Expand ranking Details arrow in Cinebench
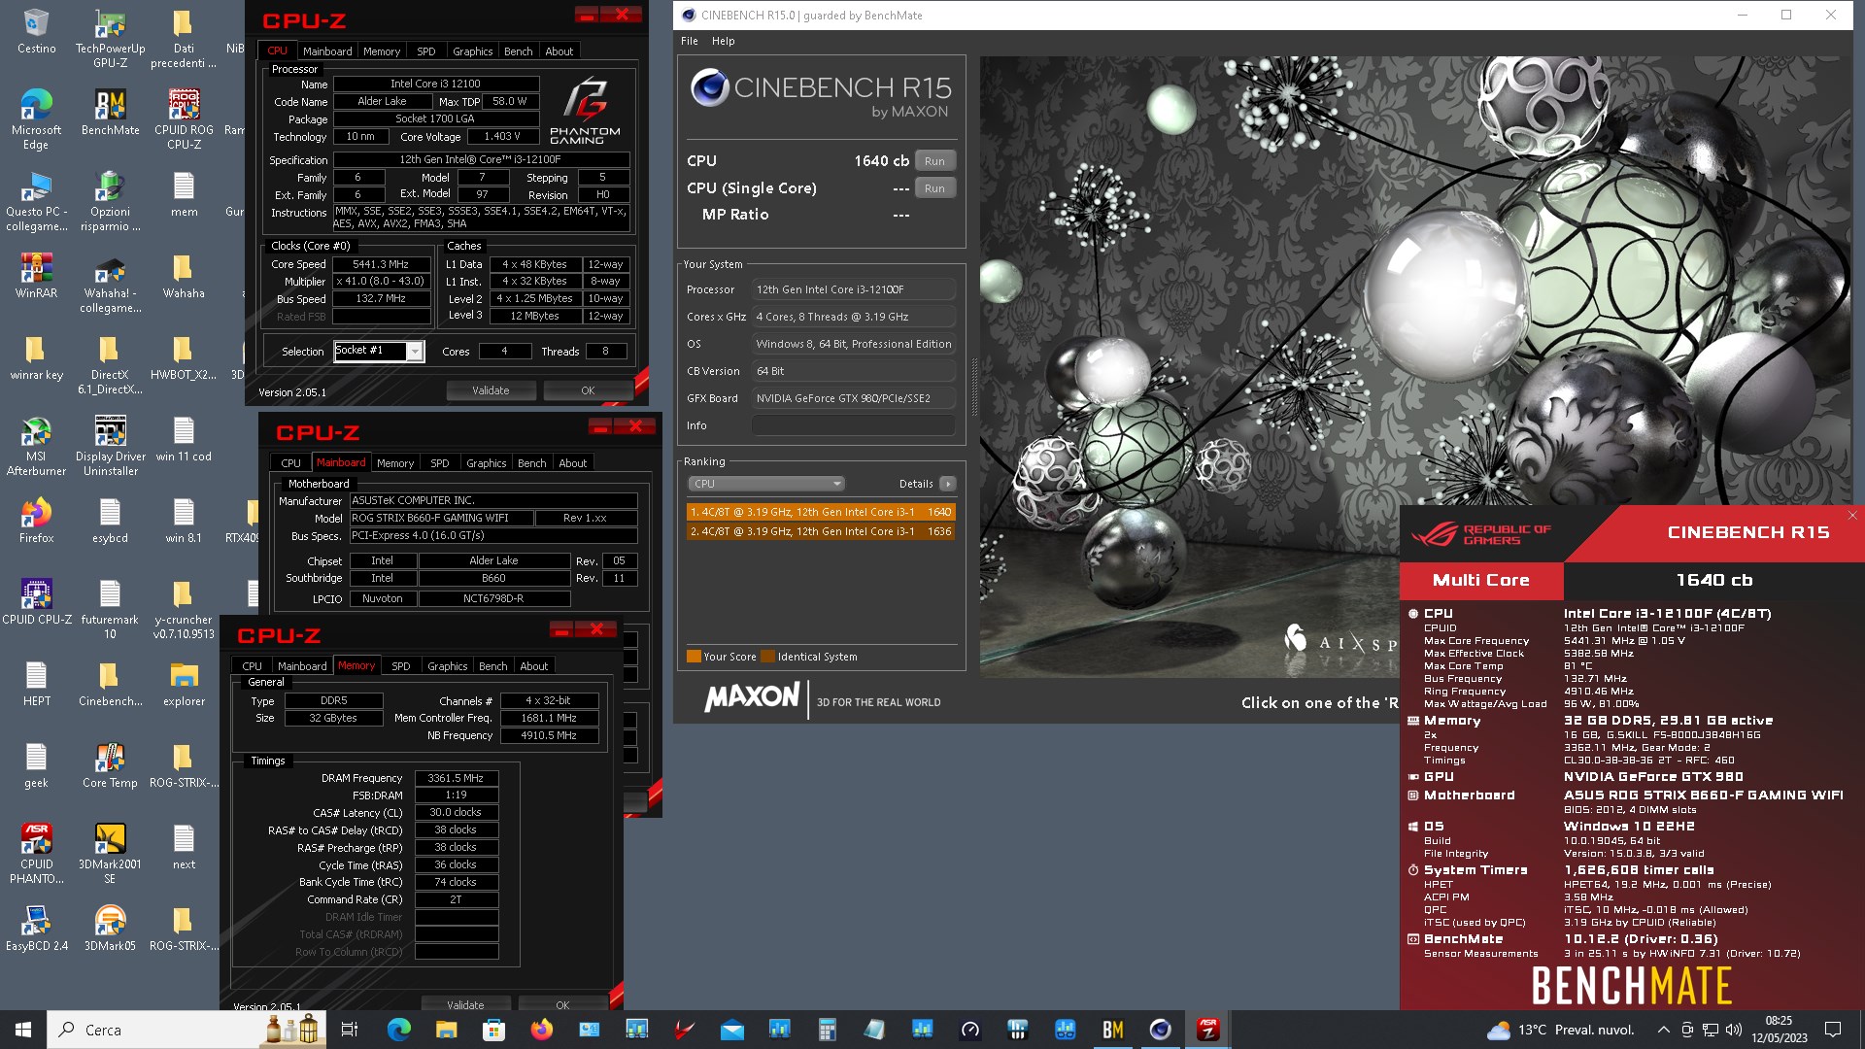This screenshot has height=1049, width=1865. pyautogui.click(x=948, y=484)
